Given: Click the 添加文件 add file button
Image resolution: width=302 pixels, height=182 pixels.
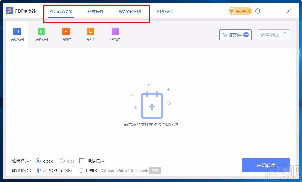Looking at the screenshot, I should (235, 35).
